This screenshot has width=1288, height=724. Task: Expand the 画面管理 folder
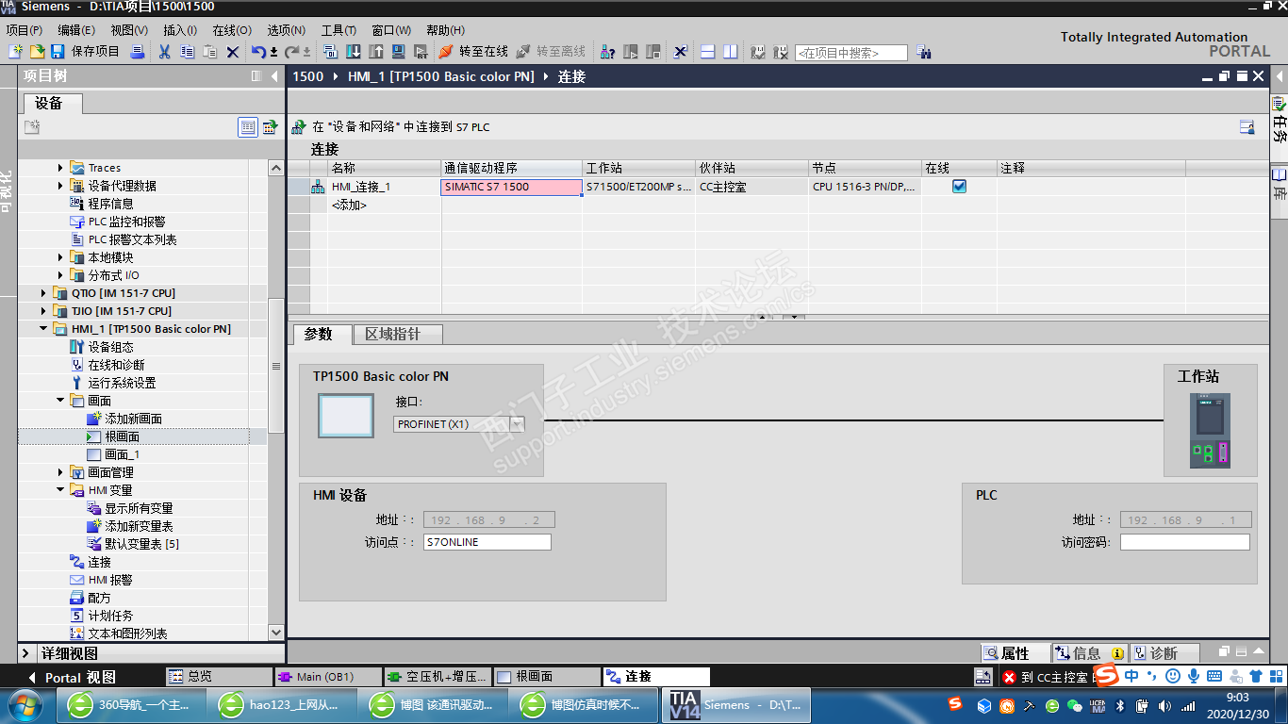coord(61,472)
